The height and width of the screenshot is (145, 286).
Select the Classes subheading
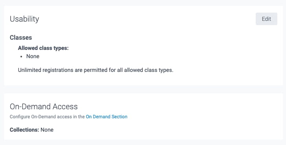click(21, 37)
